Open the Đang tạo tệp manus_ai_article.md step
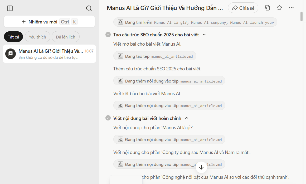 click(x=155, y=56)
